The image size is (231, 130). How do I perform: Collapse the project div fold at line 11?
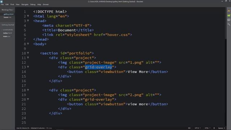28,58
